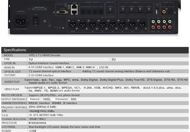Click the red FR unbalanced RCA jack
190x132 pixels.
[170, 27]
